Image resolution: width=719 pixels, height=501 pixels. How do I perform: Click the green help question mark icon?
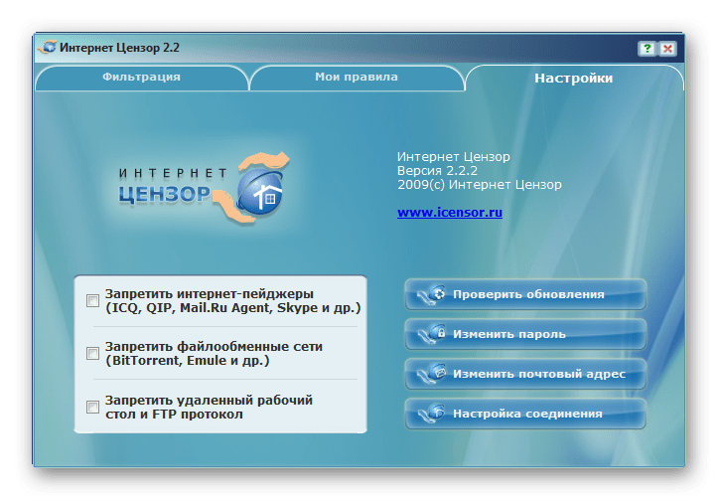click(x=647, y=48)
